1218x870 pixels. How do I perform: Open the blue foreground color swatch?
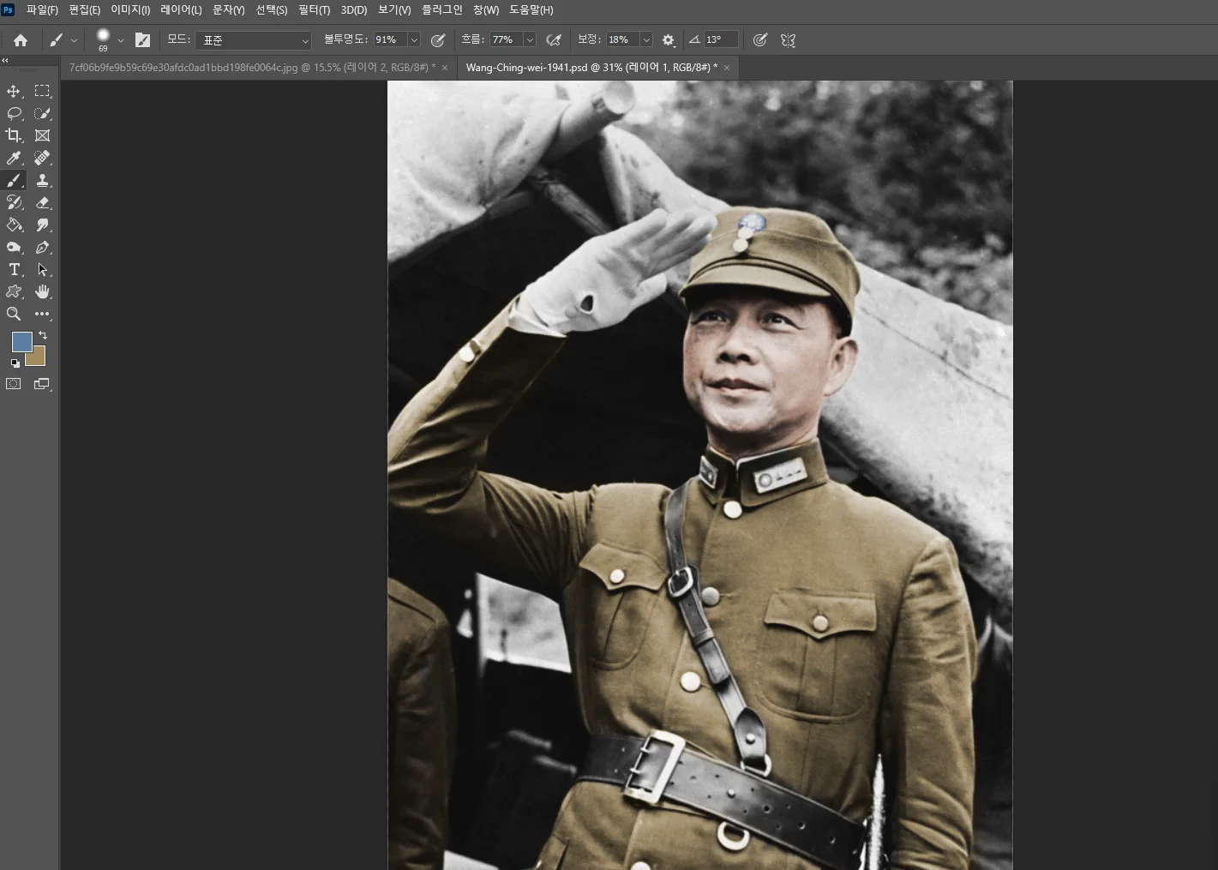(22, 342)
